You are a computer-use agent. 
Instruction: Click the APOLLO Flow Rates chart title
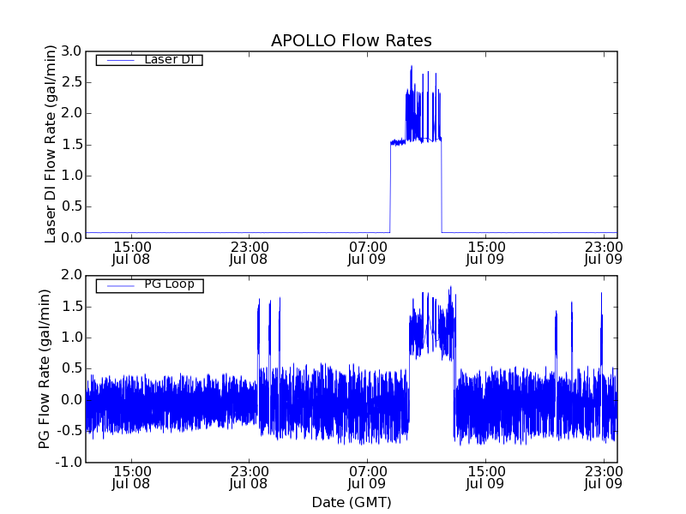click(351, 40)
